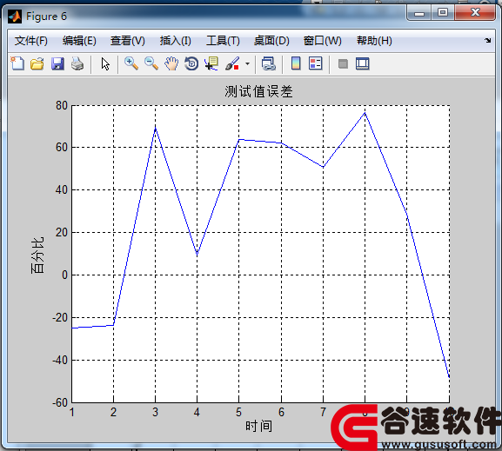Click the y-axis tick label 80
502x451 pixels.
62,105
